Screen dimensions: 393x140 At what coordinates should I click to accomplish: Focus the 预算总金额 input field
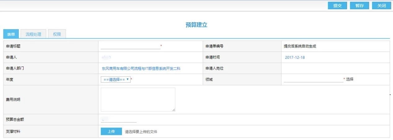tap(119, 120)
